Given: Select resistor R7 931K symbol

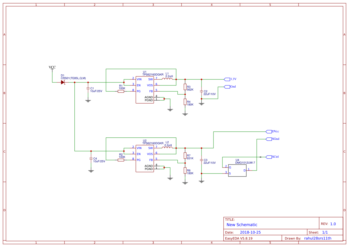Looking at the screenshot, I should pos(185,156).
